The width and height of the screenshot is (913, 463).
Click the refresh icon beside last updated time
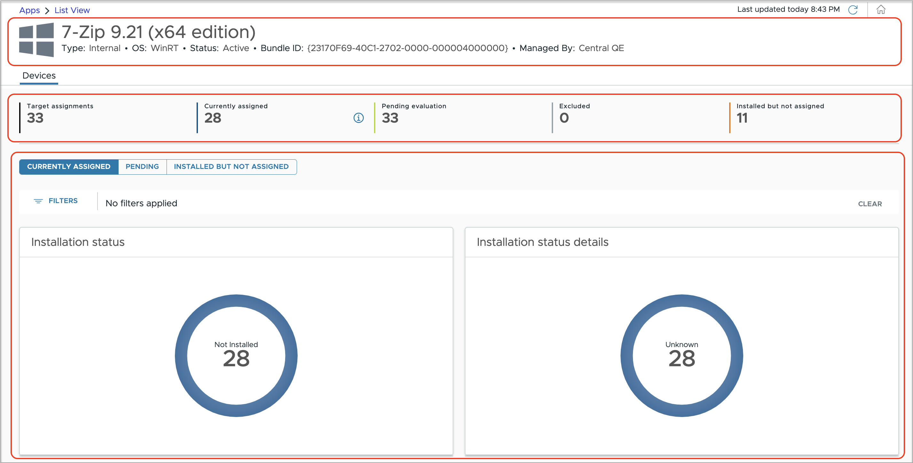[853, 10]
